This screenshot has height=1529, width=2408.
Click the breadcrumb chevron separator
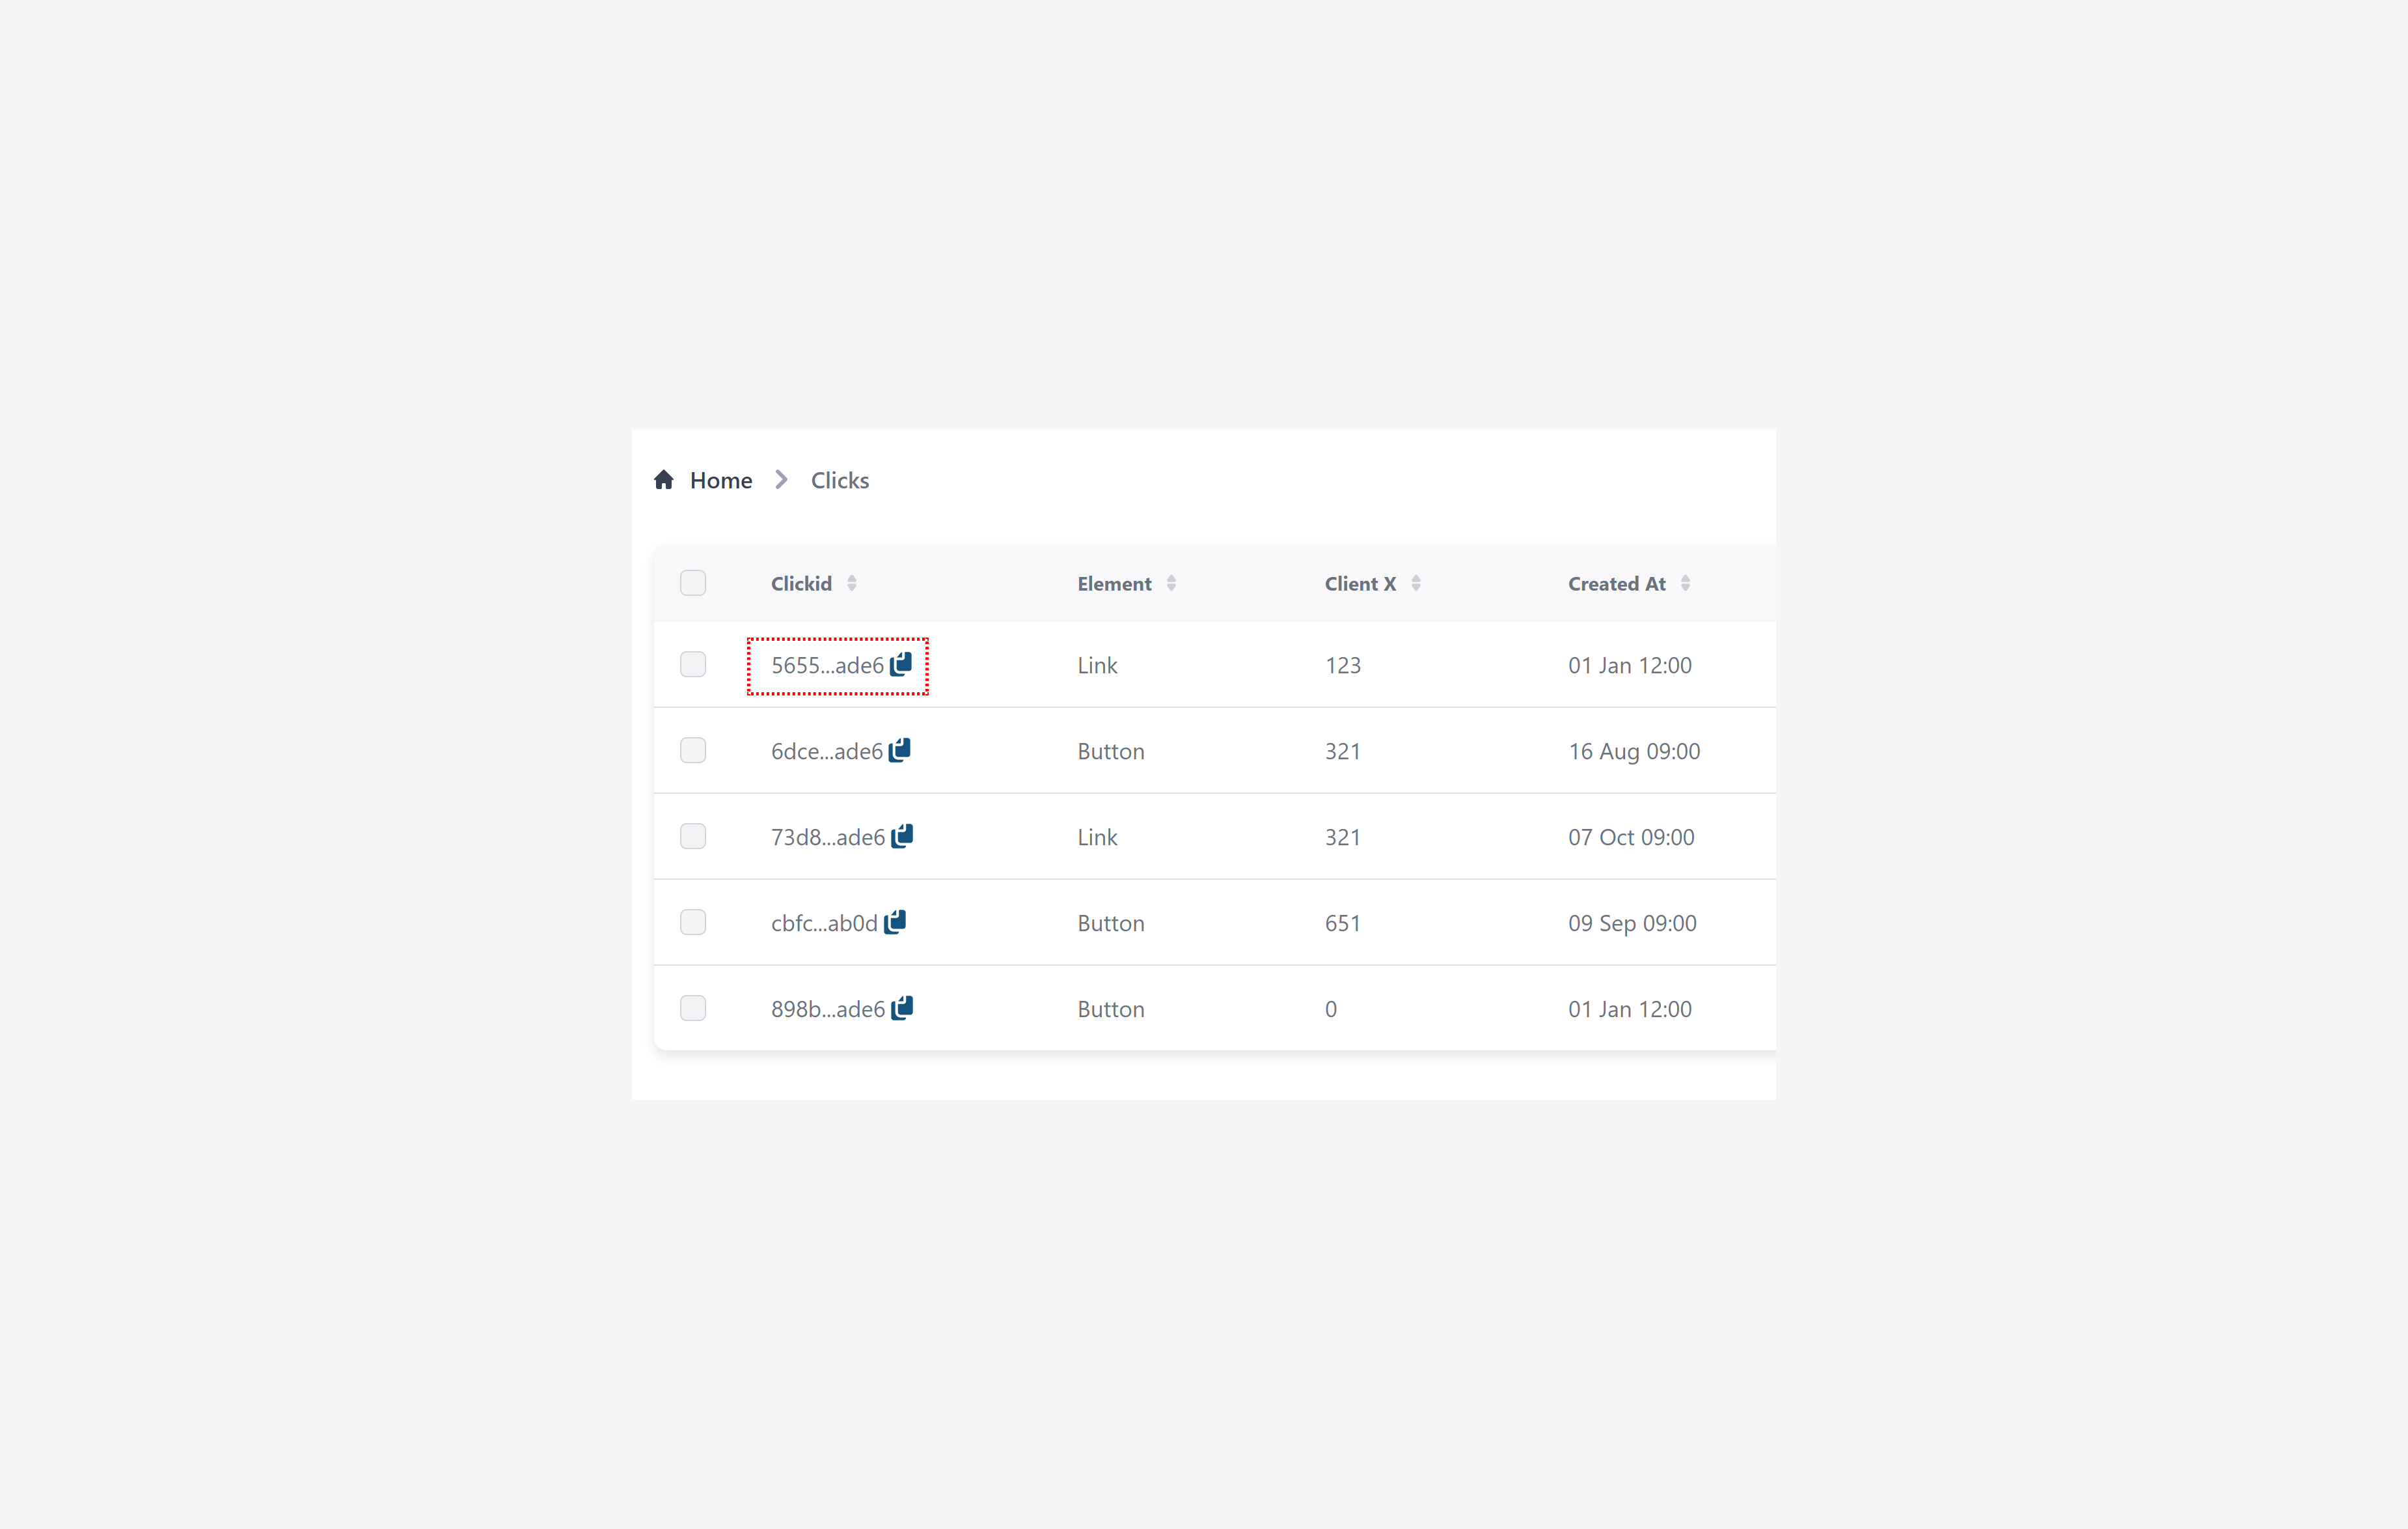tap(782, 481)
